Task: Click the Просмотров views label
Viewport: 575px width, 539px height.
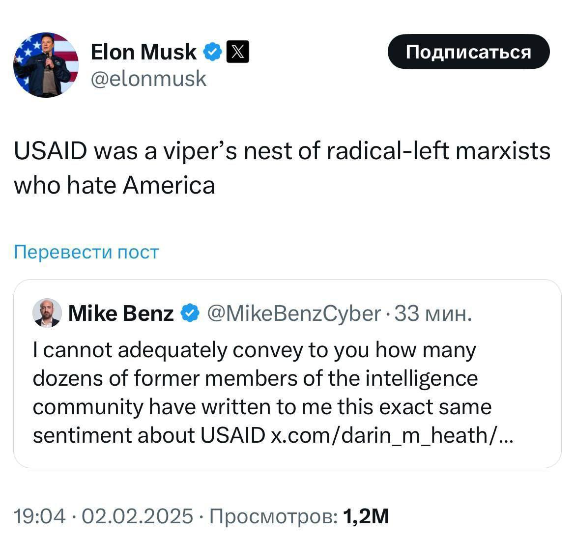Action: [274, 516]
